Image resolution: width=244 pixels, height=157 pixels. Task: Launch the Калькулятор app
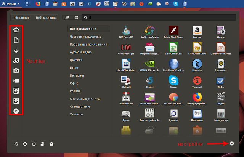221,115
